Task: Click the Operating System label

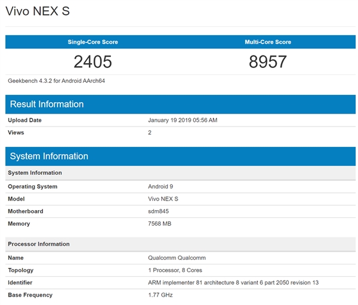Action: pos(33,187)
